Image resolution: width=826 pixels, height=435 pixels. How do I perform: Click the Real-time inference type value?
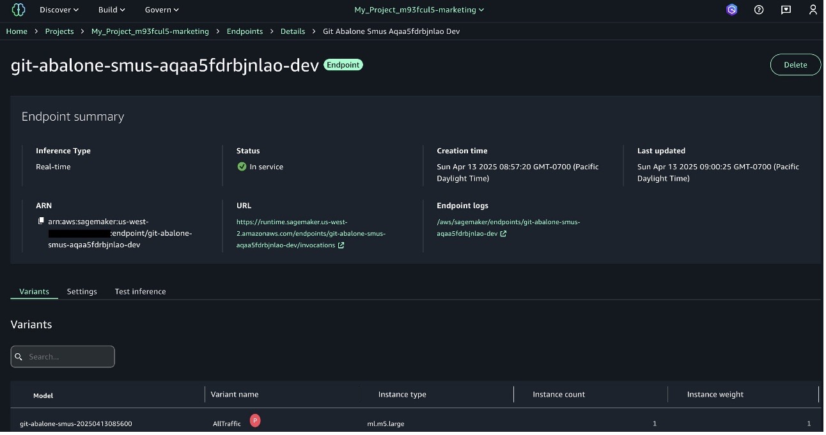pos(53,167)
